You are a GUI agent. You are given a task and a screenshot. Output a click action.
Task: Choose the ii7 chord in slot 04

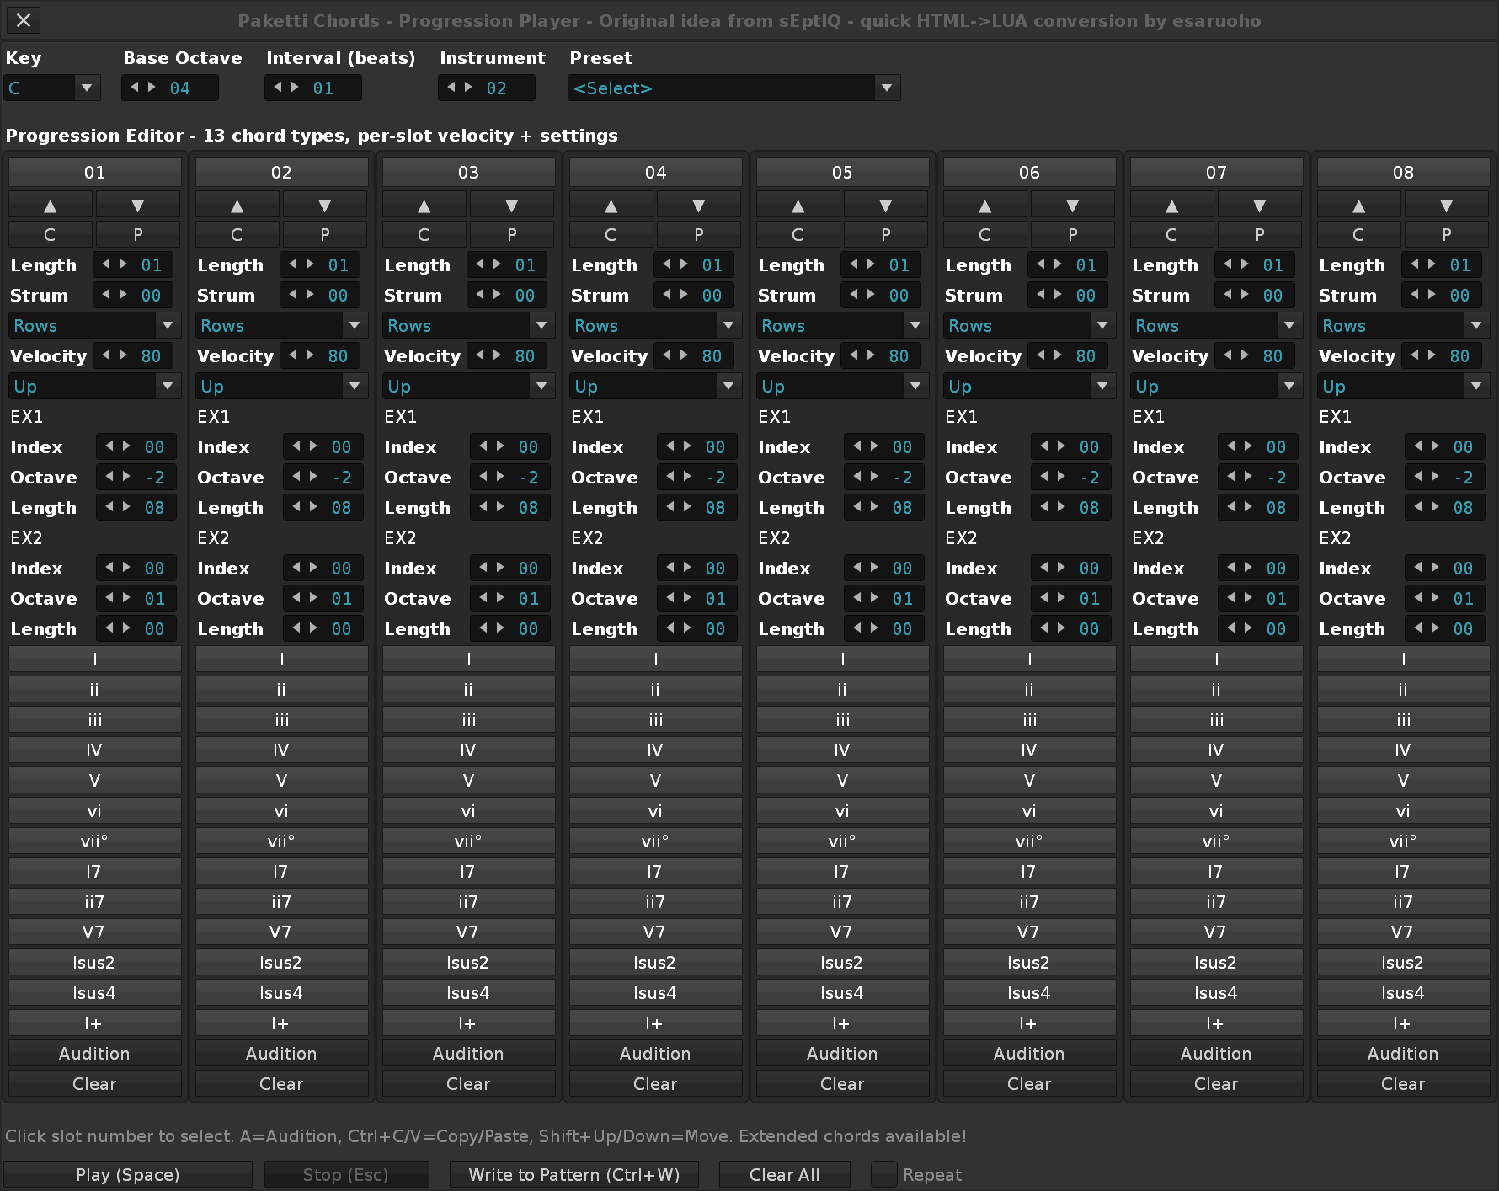coord(655,901)
